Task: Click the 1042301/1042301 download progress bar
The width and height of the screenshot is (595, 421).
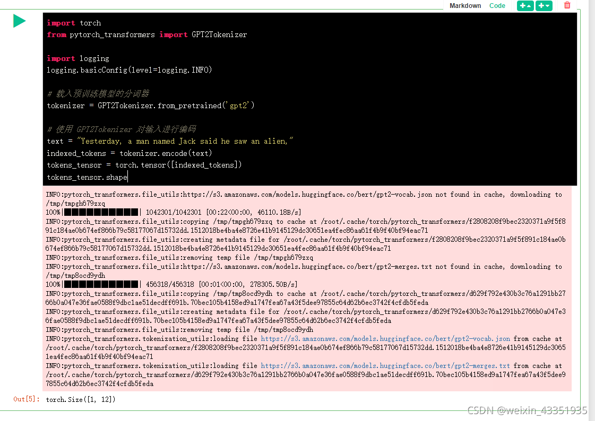Action: click(x=102, y=212)
